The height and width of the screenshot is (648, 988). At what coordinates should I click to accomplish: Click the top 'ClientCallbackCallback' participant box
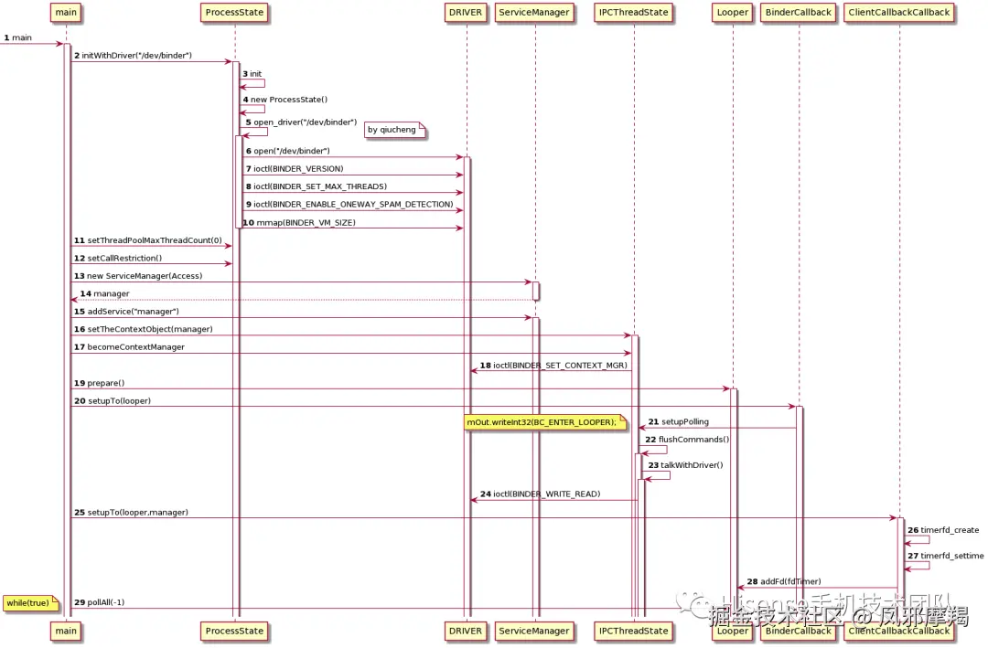[899, 13]
